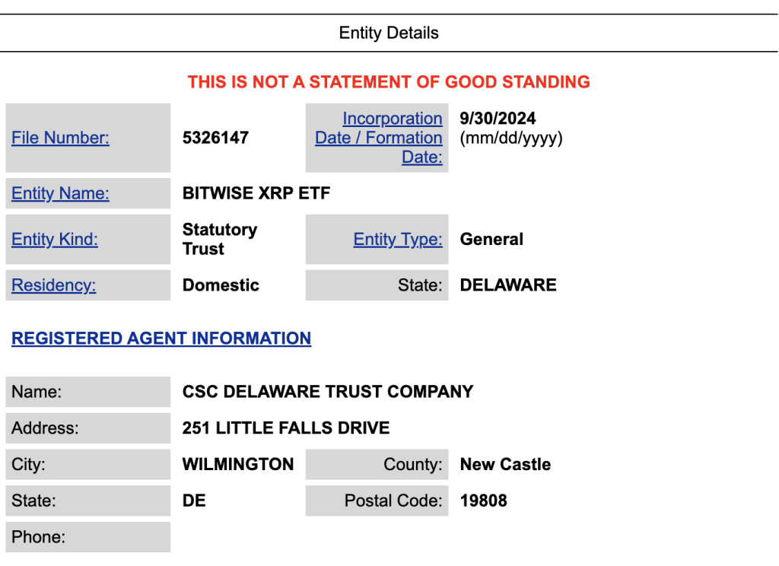Click the CSC Delaware Trust Company agent name
779x566 pixels.
[x=327, y=392]
